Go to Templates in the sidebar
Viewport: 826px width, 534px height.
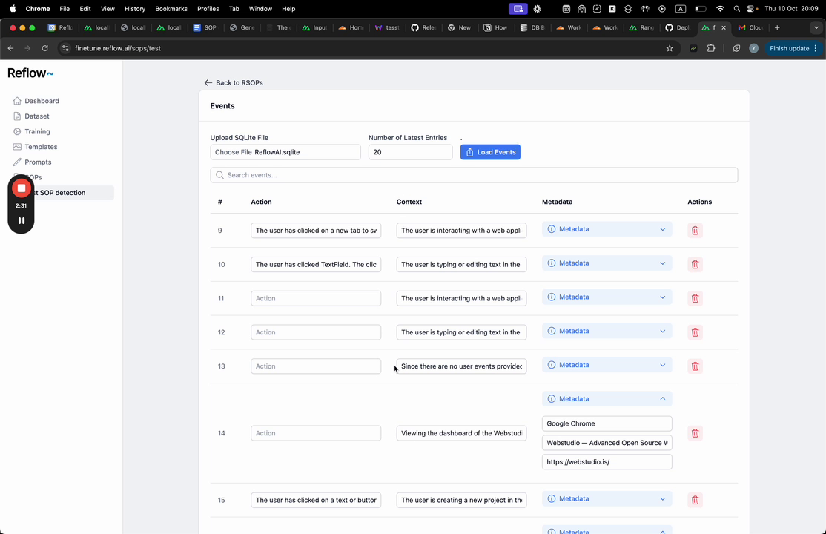(41, 147)
